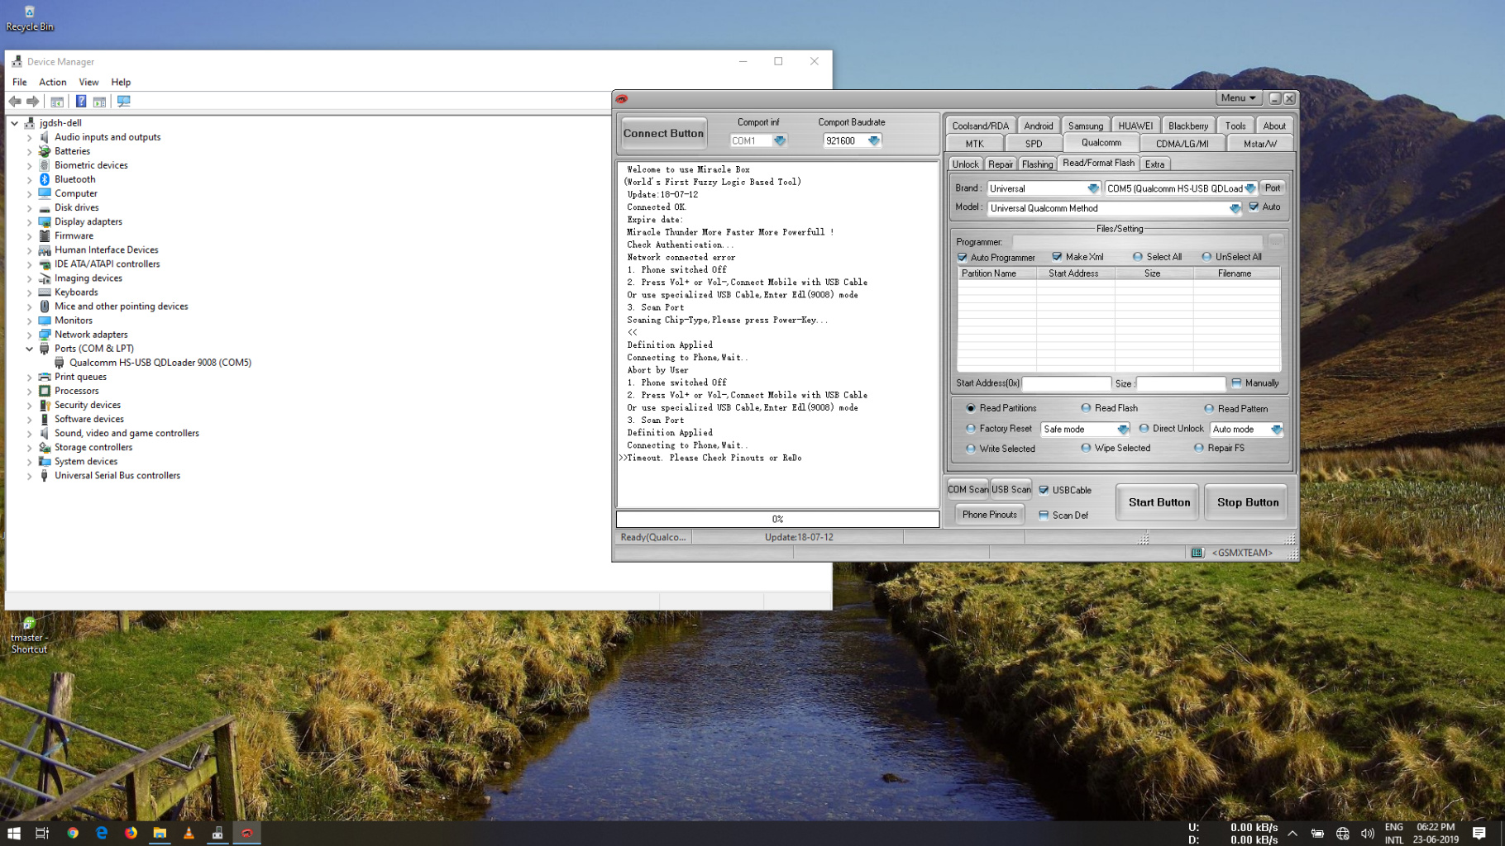Click the scan for hardware changes monitor icon

point(124,102)
